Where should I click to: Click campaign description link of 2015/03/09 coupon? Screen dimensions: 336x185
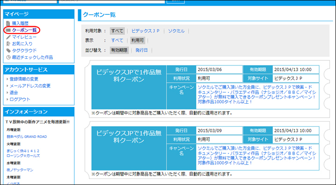tap(256, 156)
